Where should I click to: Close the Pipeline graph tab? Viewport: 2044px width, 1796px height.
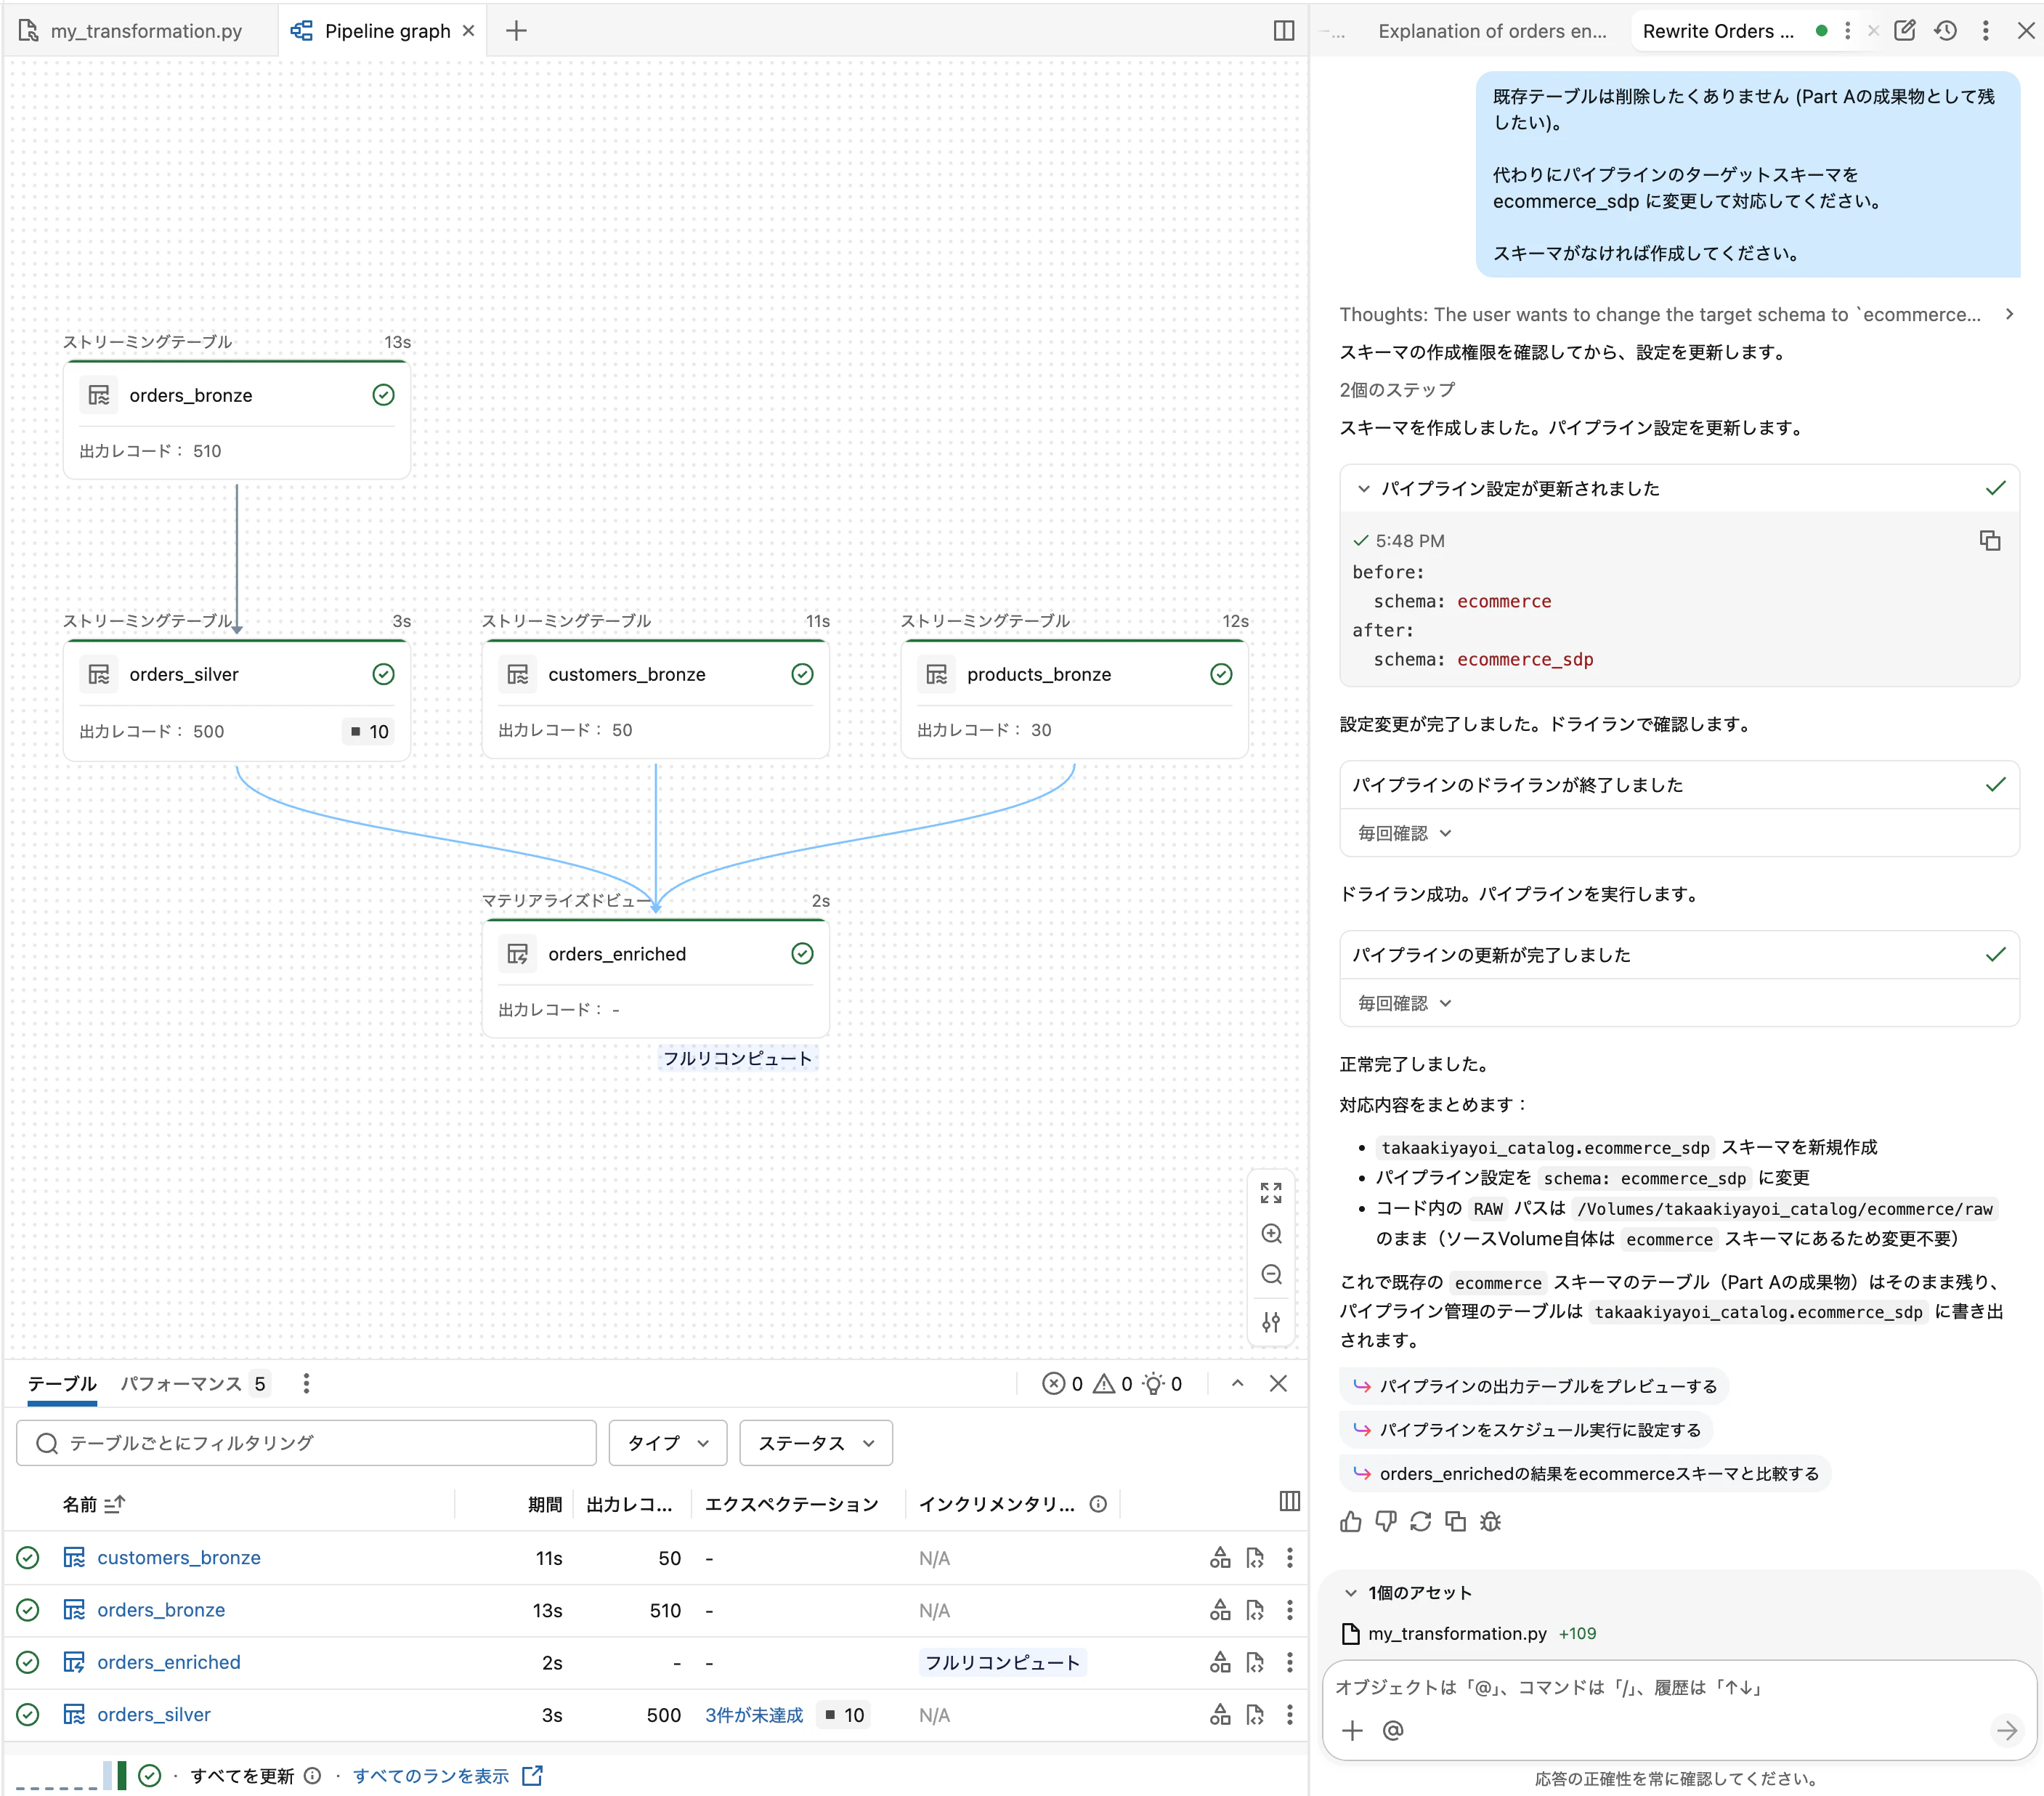468,31
